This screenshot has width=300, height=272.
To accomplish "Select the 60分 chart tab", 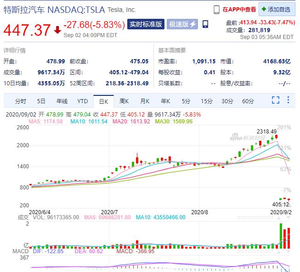I will tap(248, 101).
